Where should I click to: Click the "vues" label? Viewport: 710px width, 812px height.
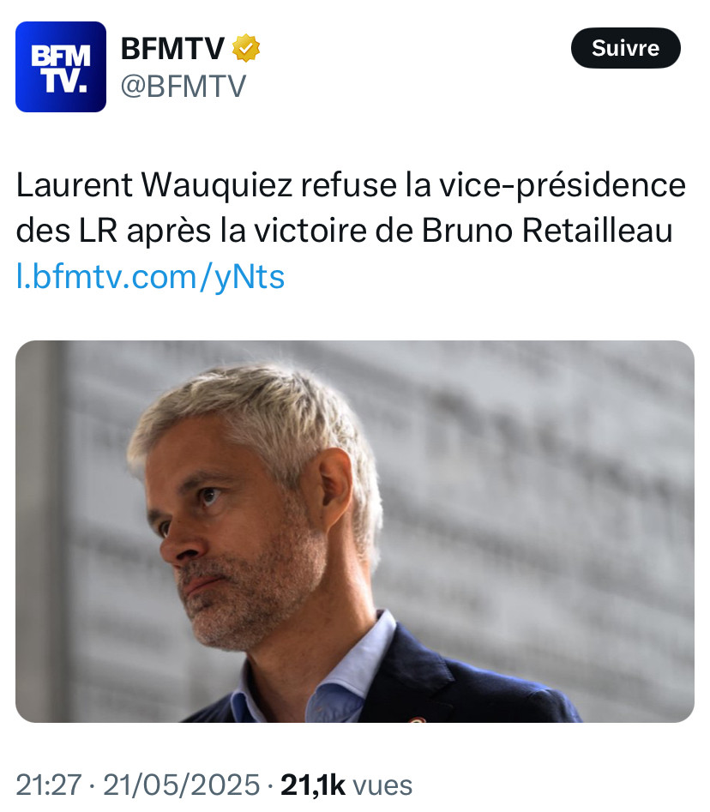(382, 785)
